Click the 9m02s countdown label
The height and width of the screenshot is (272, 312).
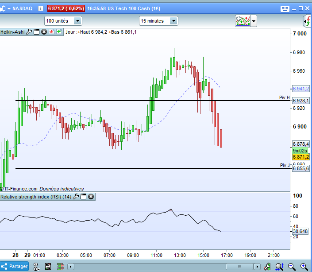(300, 151)
